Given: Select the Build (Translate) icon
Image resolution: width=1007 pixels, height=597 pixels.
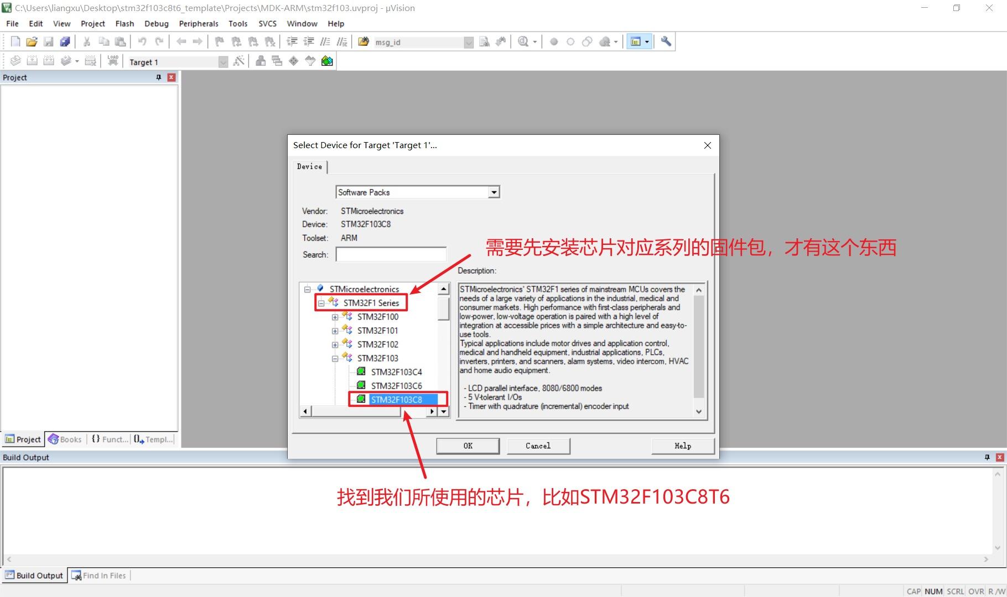Looking at the screenshot, I should pyautogui.click(x=15, y=61).
